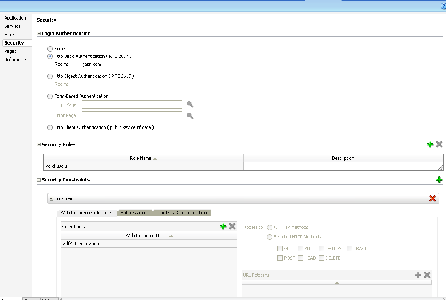Select All HTTP Methods radio
446x300 pixels.
click(x=270, y=227)
